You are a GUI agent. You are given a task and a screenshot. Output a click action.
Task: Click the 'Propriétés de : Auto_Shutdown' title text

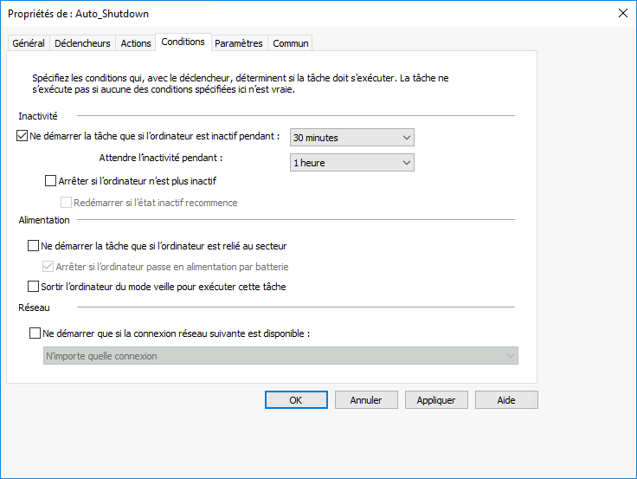point(79,14)
